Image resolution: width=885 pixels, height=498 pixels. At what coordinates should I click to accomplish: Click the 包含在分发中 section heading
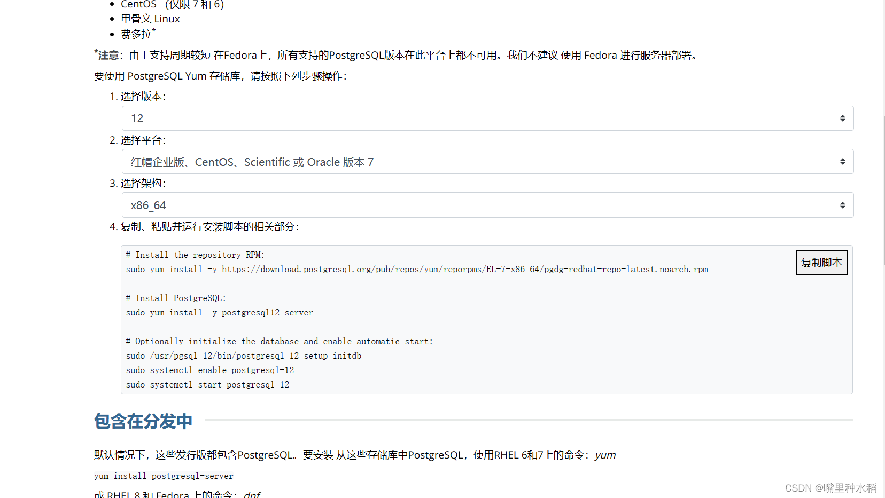[x=143, y=421]
